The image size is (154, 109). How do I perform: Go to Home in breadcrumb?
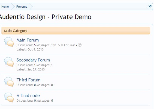[5, 7]
